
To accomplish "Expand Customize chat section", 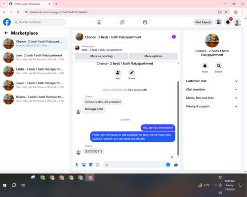I will [212, 81].
